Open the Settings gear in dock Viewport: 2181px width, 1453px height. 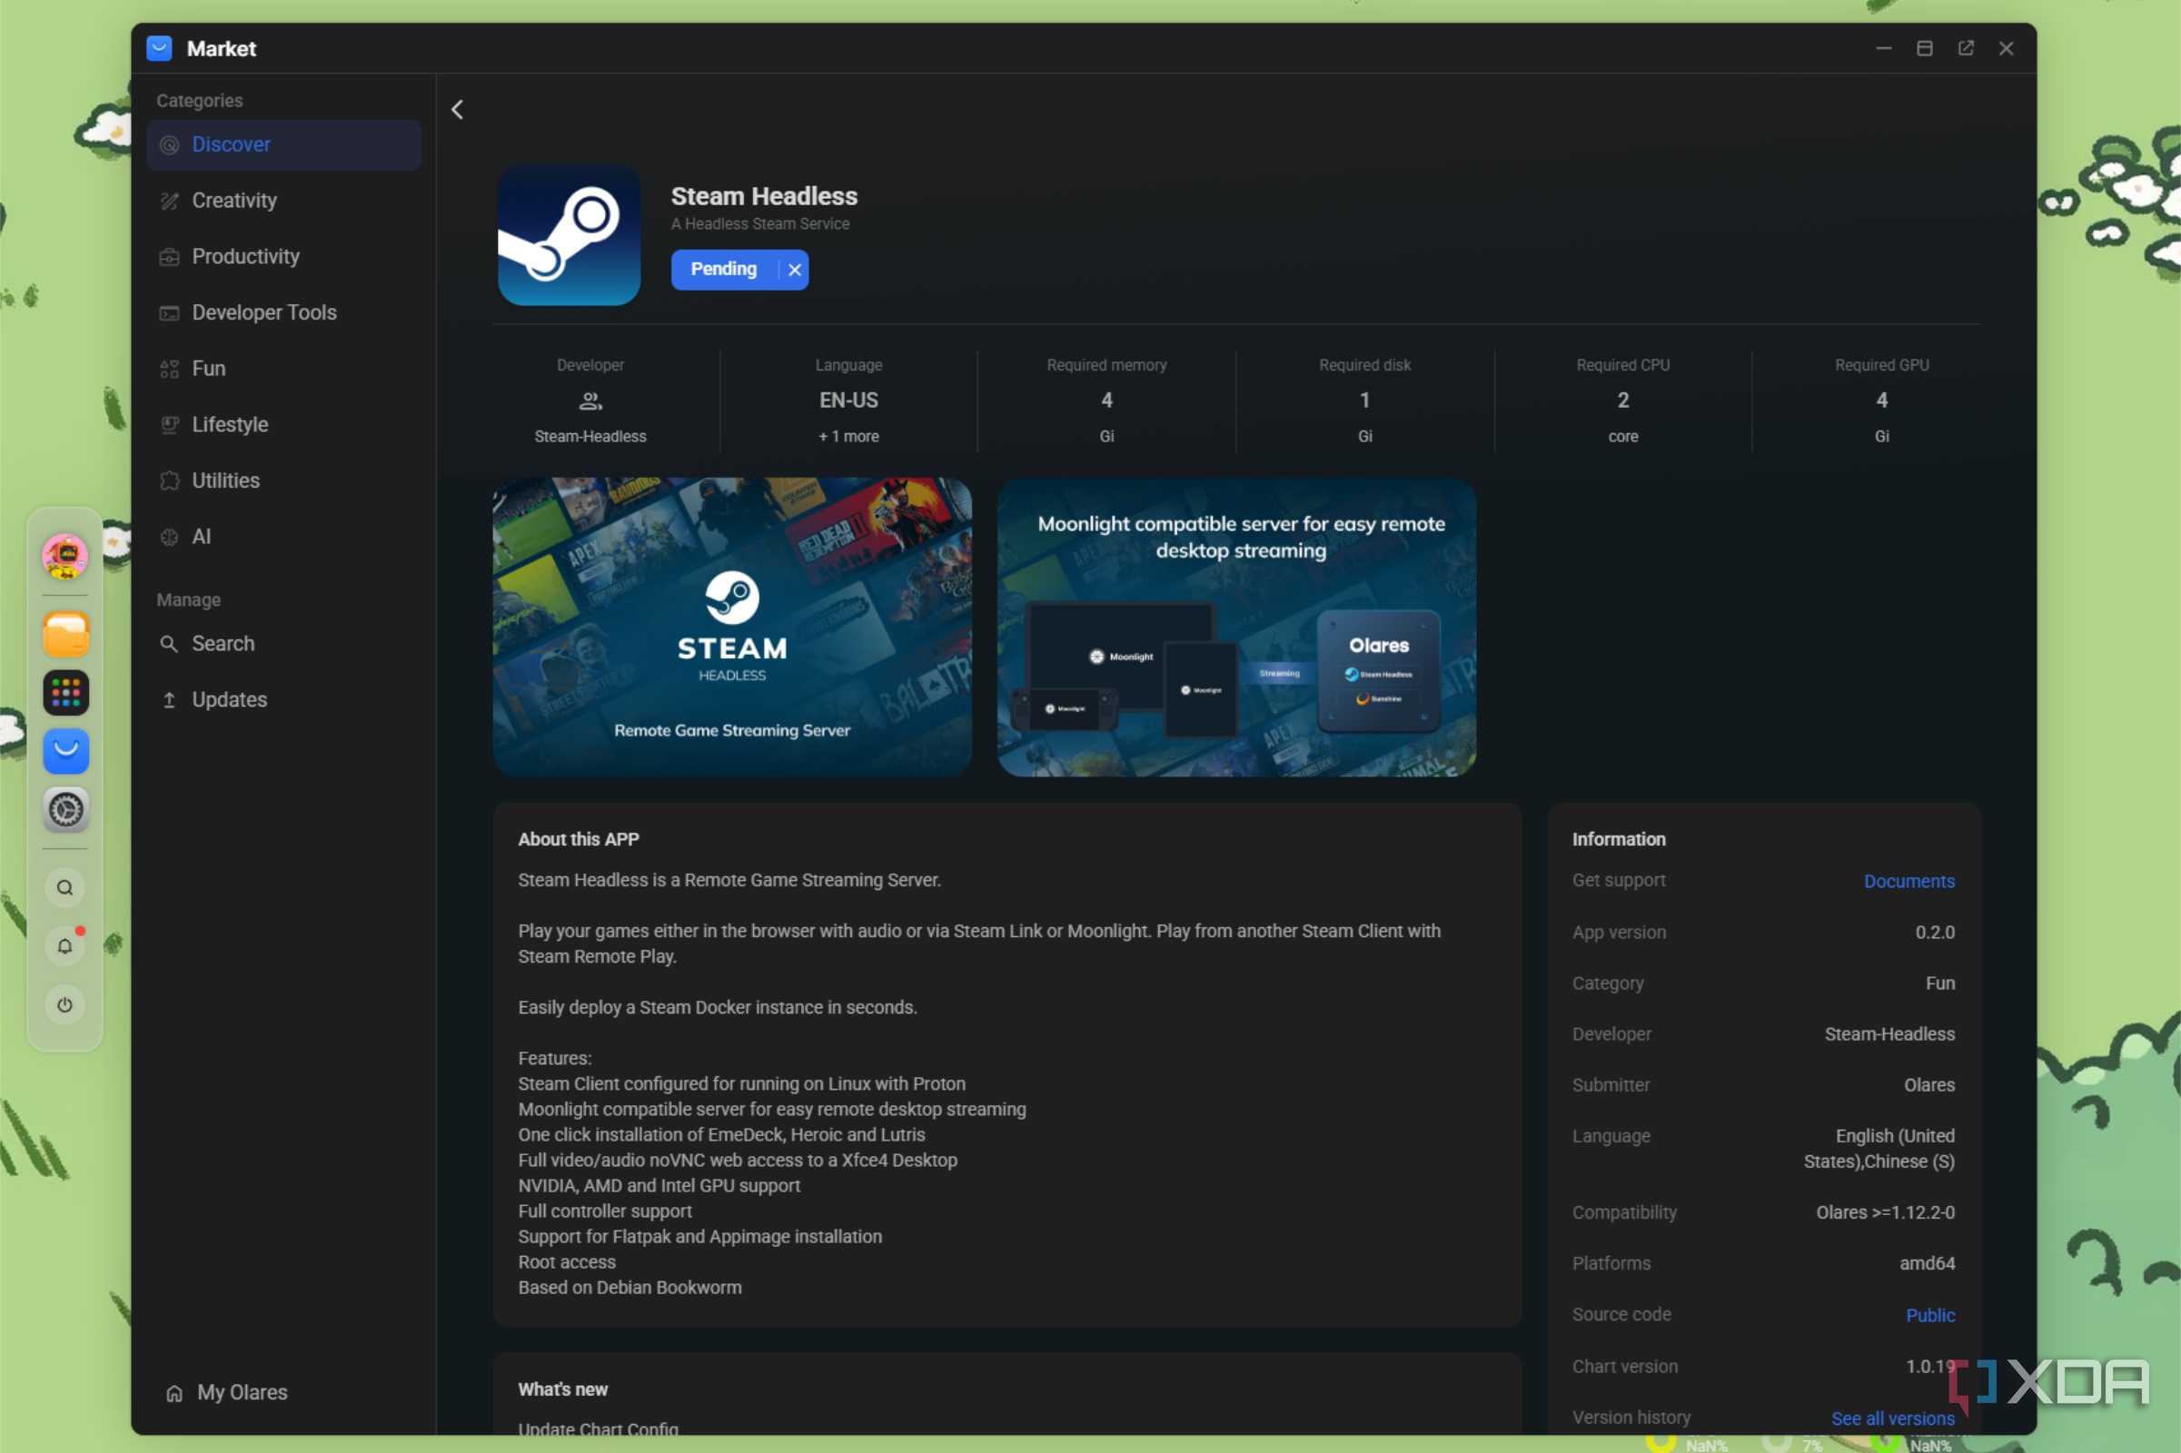(65, 810)
